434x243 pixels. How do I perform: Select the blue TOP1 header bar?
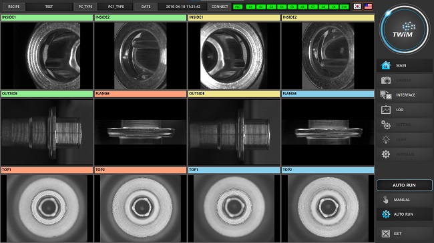(x=234, y=170)
